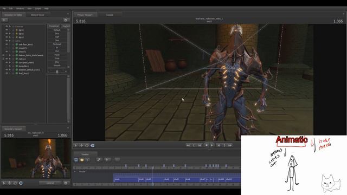Viewport: 347px width, 195px height.
Task: Toggle visibility eye for nekros1
Action: click(x=7, y=59)
